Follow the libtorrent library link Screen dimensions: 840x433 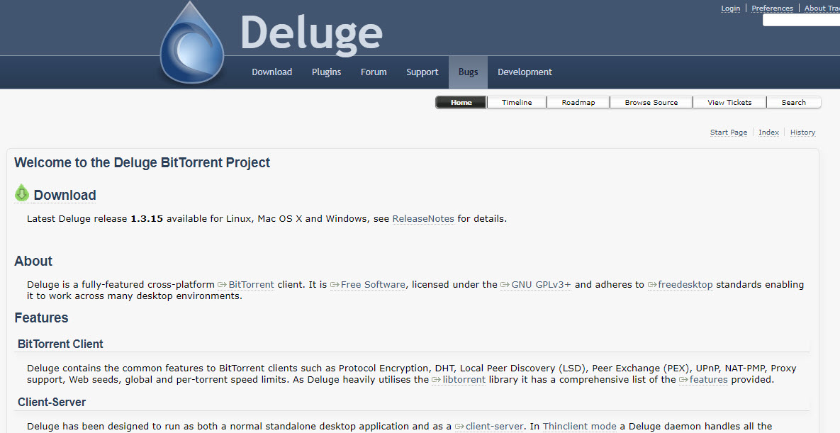459,379
